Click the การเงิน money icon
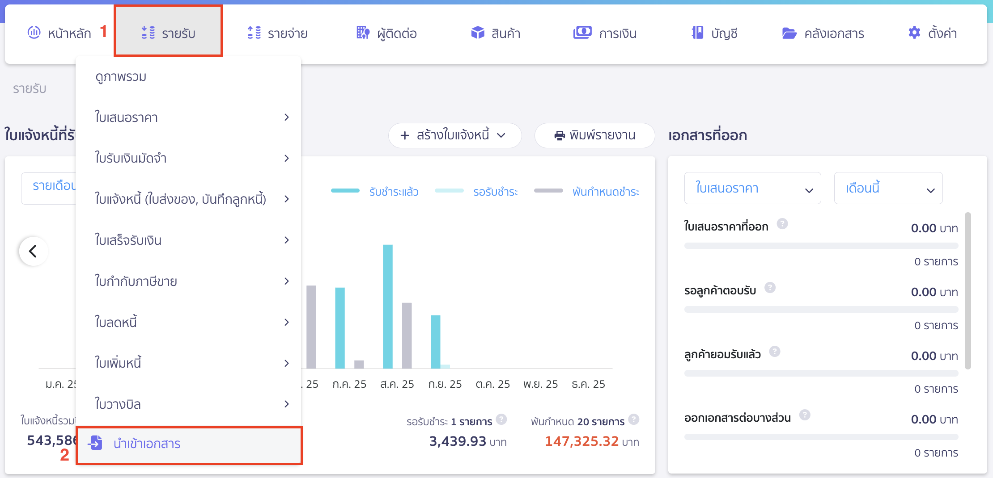The image size is (993, 478). coord(582,33)
